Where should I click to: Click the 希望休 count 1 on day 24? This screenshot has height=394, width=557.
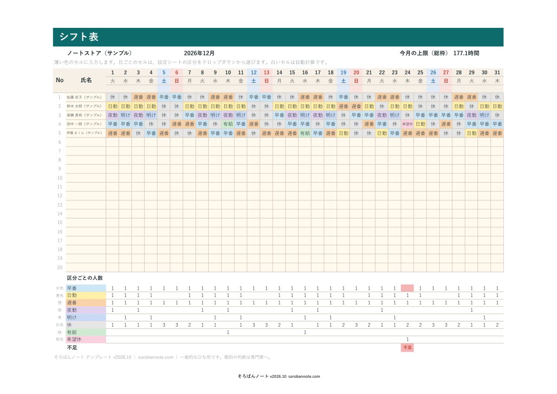click(408, 340)
